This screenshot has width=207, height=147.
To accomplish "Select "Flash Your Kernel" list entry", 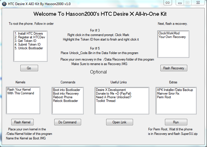I will click(x=19, y=89).
